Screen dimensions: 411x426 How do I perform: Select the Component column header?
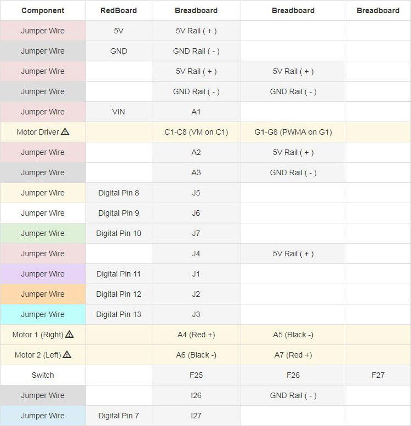point(43,10)
